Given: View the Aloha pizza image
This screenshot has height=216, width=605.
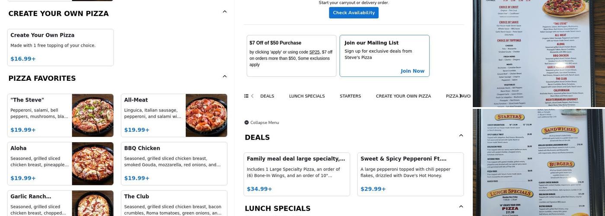Looking at the screenshot, I should (92, 164).
